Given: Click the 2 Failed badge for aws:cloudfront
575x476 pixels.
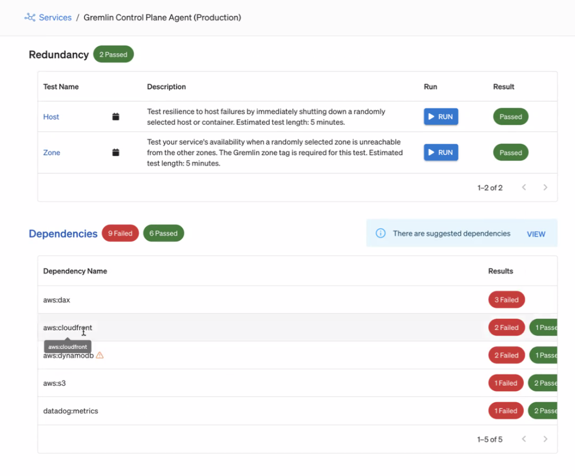Looking at the screenshot, I should [x=506, y=327].
